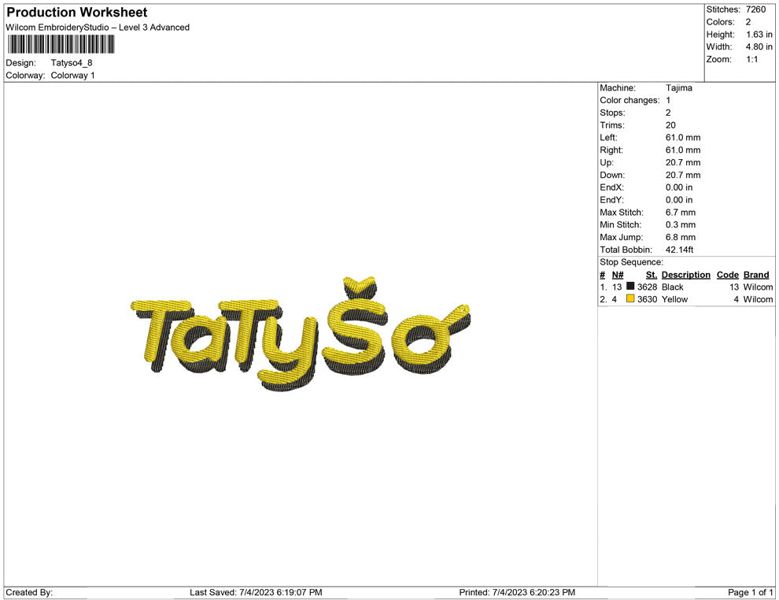Screen dimensions: 779x600
Task: Click the 'Stops:' label
Action: (612, 113)
